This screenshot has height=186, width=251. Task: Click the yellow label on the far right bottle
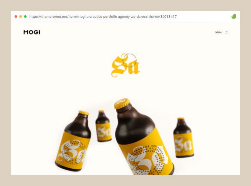tap(184, 145)
